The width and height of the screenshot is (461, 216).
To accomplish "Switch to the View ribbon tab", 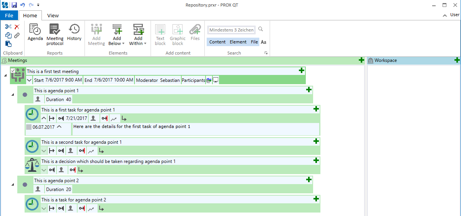I will 53,15.
